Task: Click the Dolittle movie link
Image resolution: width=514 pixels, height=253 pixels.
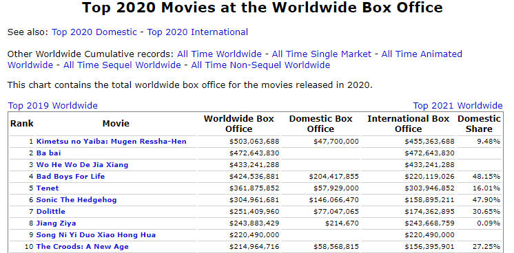Action: coord(50,212)
